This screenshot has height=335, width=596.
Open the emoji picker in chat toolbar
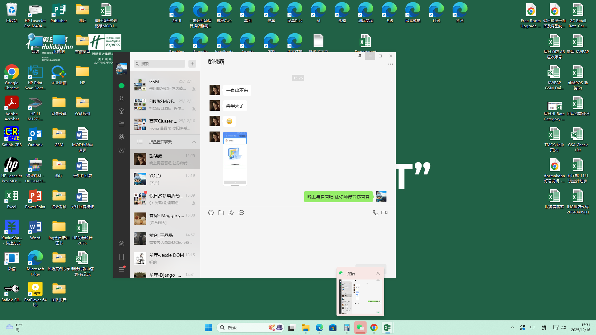pyautogui.click(x=211, y=213)
